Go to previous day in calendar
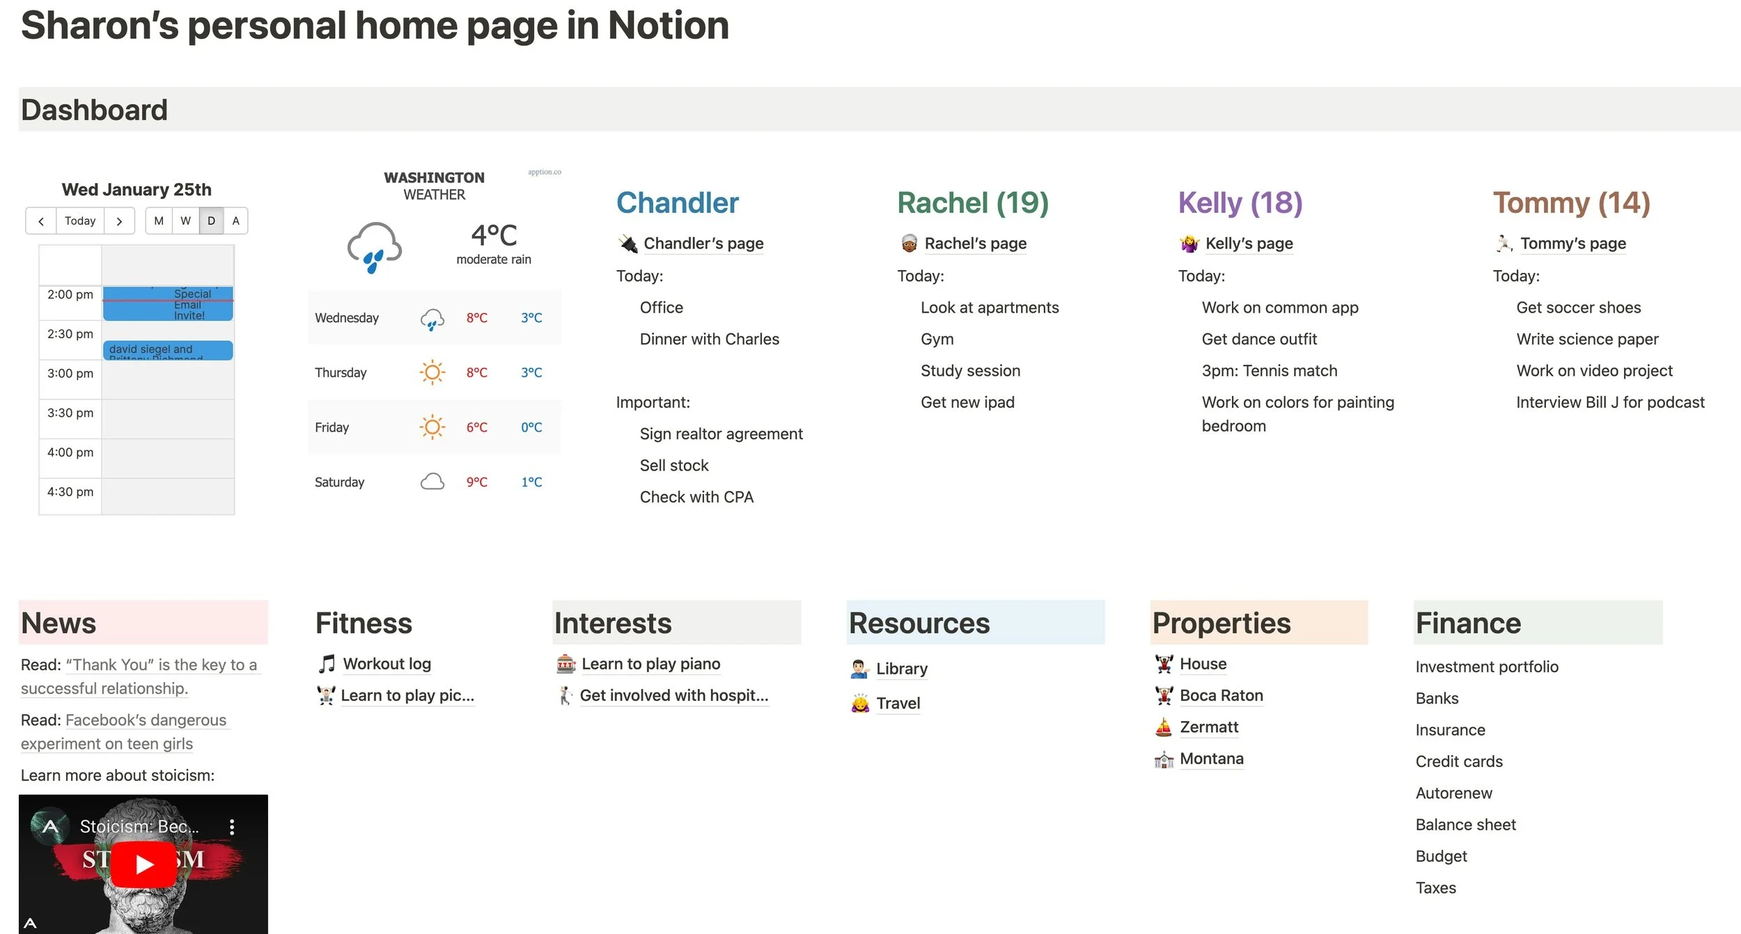1741x934 pixels. pos(41,221)
